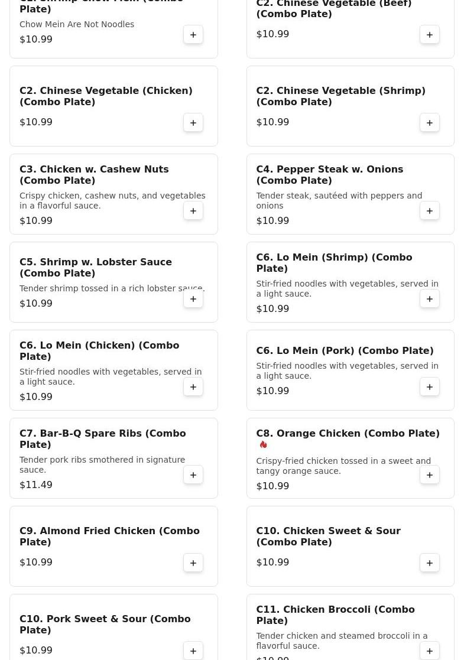Open C7. Bar-B-Q Spare Ribs item title
This screenshot has width=464, height=660.
(103, 439)
